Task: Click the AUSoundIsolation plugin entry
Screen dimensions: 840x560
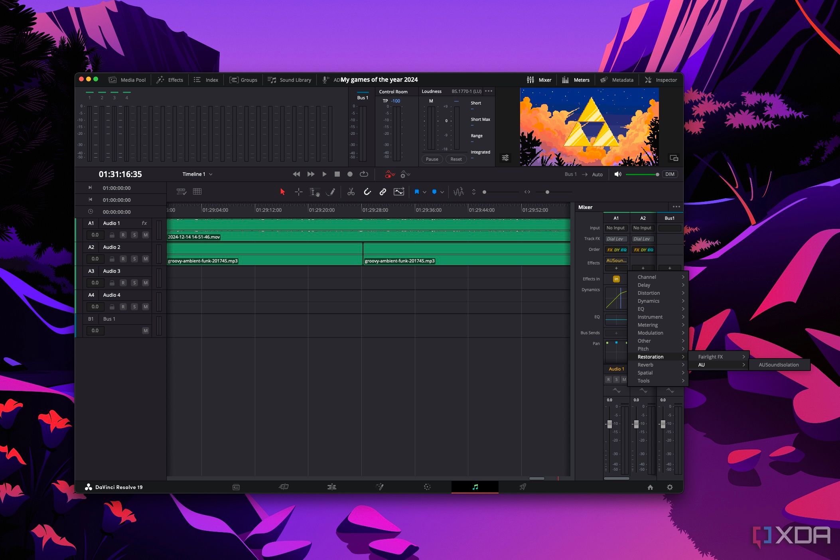Action: [778, 365]
